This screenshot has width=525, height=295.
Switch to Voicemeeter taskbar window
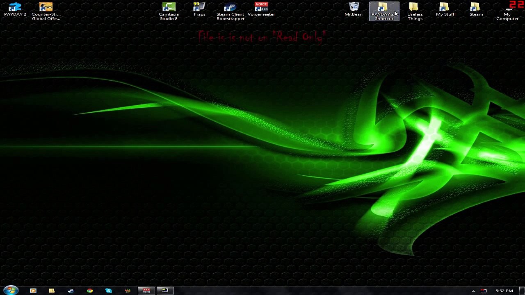click(146, 290)
